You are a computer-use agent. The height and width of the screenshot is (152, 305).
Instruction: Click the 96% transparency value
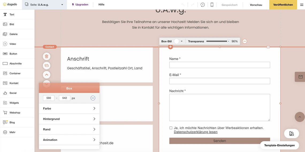[x=235, y=41]
